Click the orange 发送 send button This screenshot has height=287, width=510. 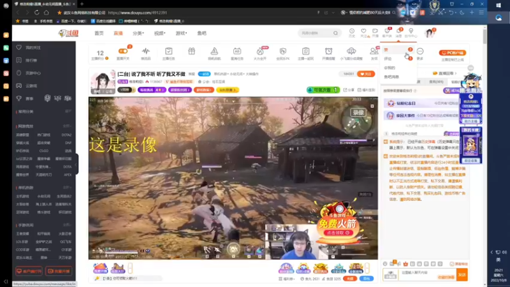point(462,275)
